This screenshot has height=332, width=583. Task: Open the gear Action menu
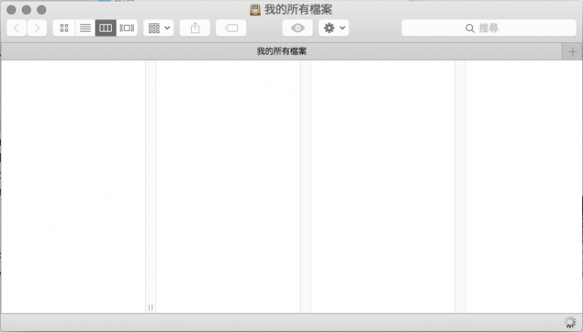334,28
